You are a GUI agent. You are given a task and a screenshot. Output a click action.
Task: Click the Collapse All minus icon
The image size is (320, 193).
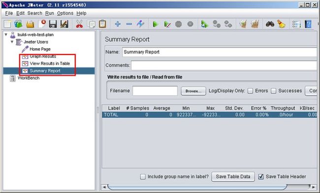pyautogui.click(x=129, y=24)
